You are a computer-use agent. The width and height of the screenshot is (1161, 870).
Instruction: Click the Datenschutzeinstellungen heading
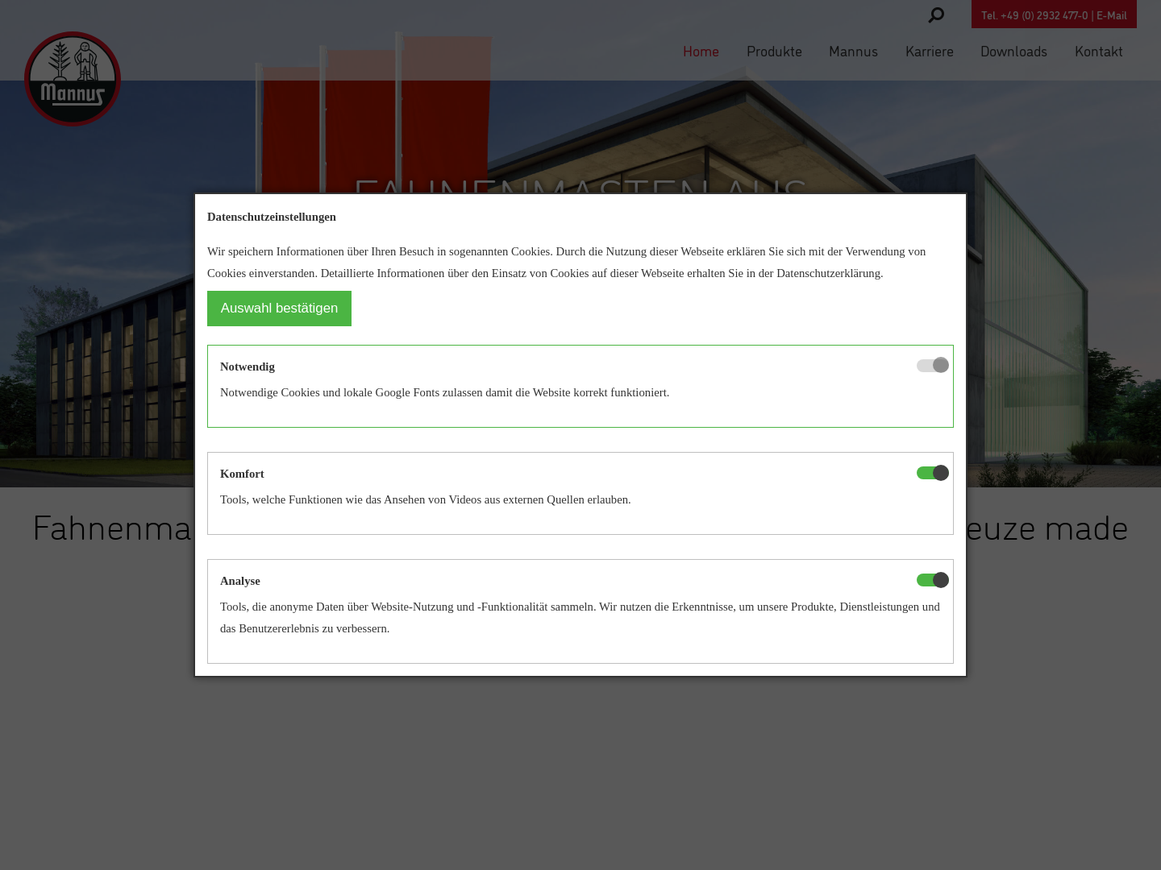click(272, 217)
